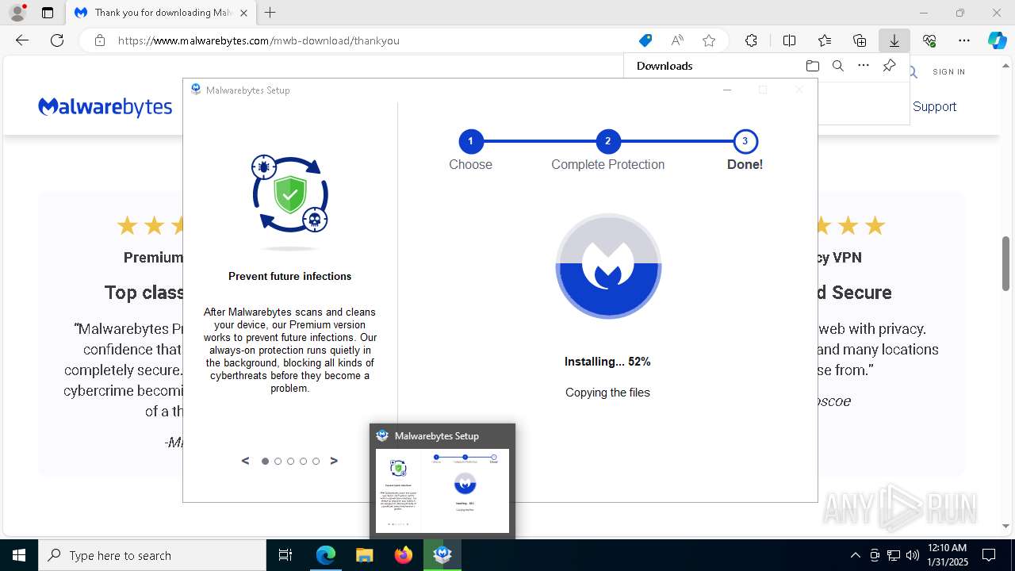Click Prevent future infections heading
The image size is (1015, 571).
(x=290, y=276)
